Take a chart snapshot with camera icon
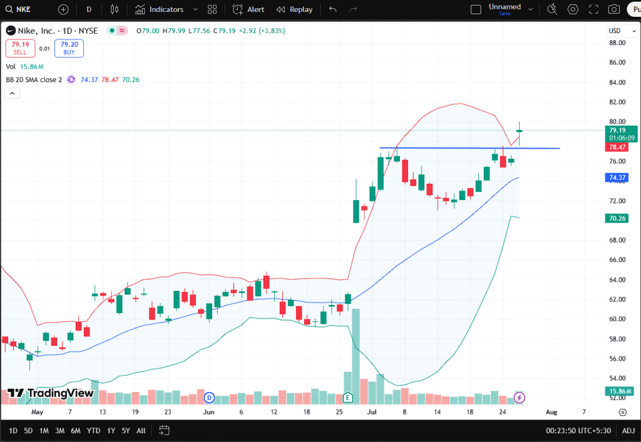Screen dimensions: 641x442 (x=614, y=9)
